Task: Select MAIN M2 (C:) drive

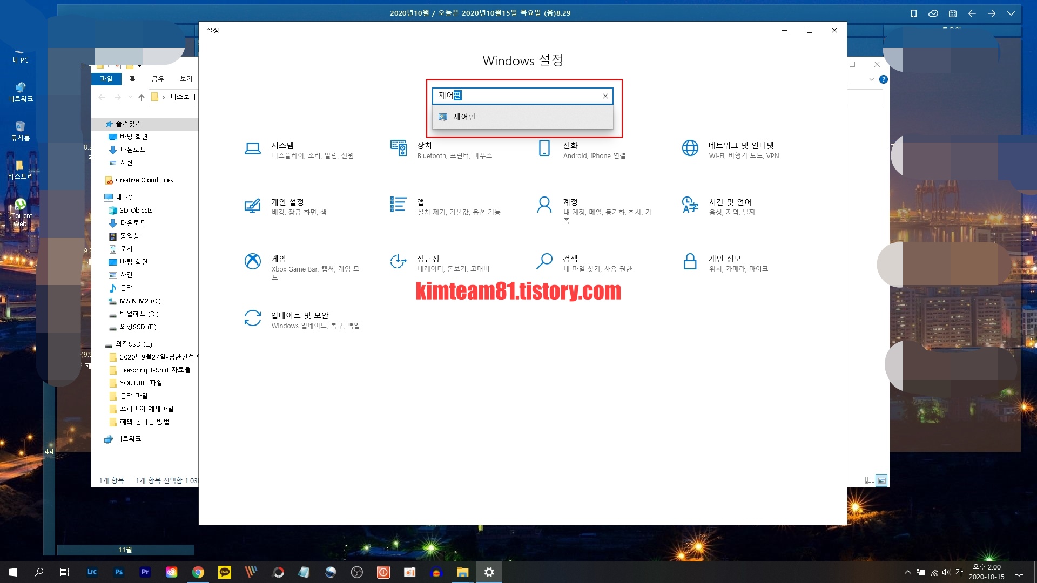Action: (140, 301)
